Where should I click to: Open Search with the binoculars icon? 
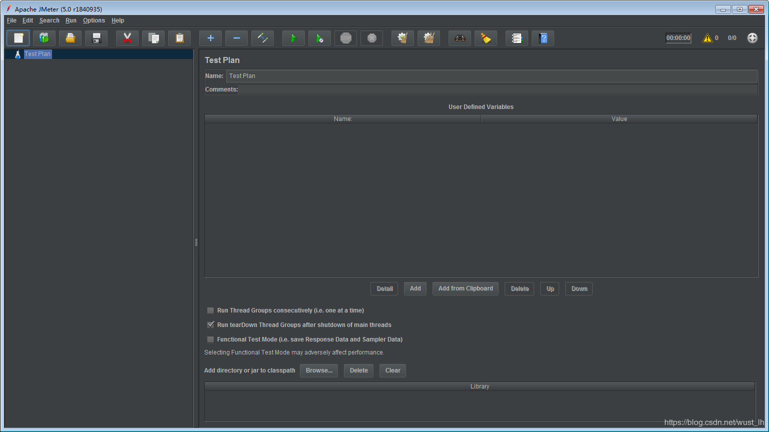click(x=460, y=38)
